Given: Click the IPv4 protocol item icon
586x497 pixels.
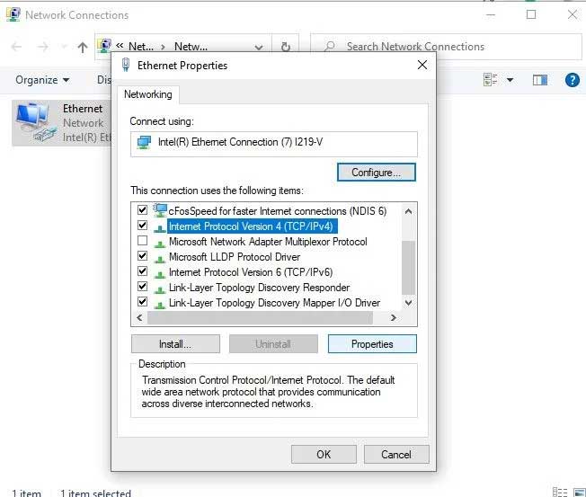Looking at the screenshot, I should [160, 228].
